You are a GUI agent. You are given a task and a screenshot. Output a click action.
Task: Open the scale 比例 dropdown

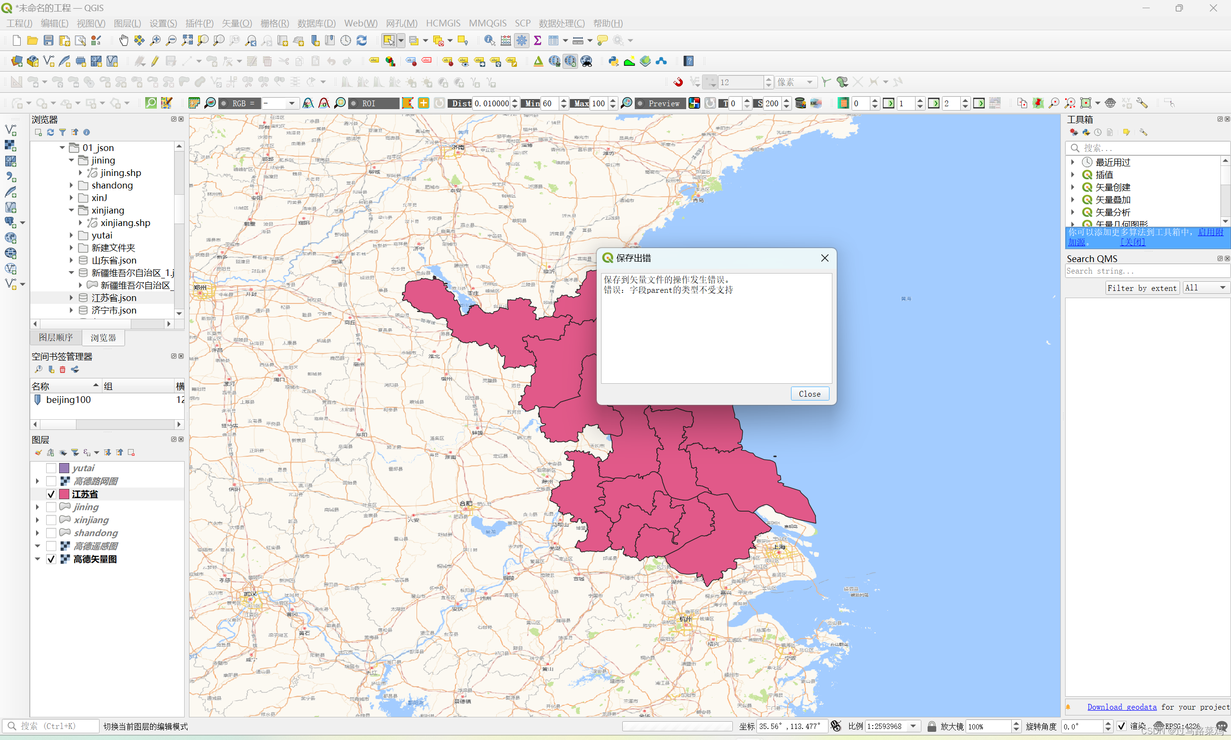coord(914,726)
